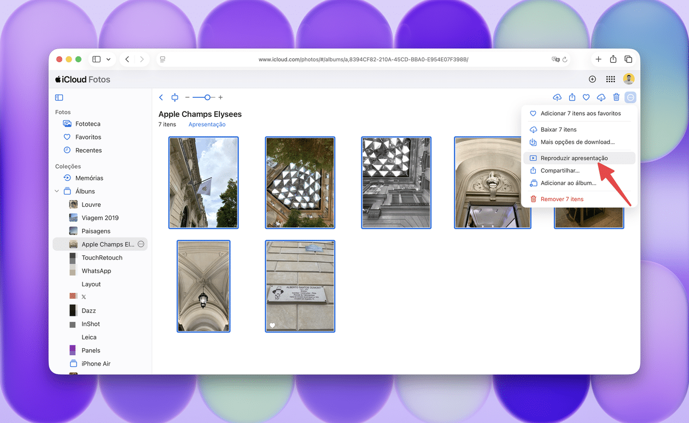The width and height of the screenshot is (689, 423).
Task: Select the Panels album
Action: pyautogui.click(x=101, y=350)
